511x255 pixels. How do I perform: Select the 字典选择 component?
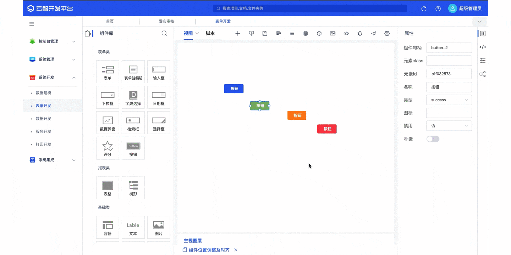coord(133,97)
